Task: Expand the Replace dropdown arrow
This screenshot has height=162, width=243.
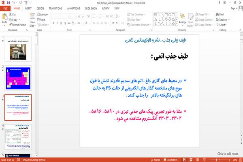Action: coord(229,20)
